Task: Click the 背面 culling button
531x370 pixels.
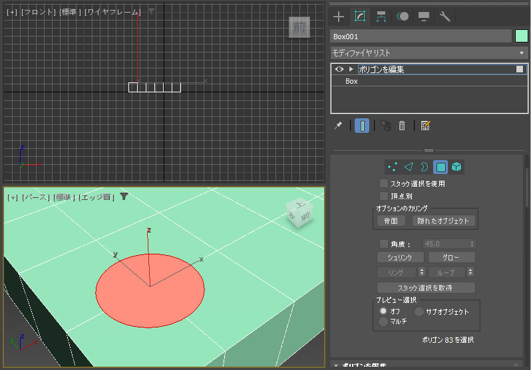Action: coord(391,221)
